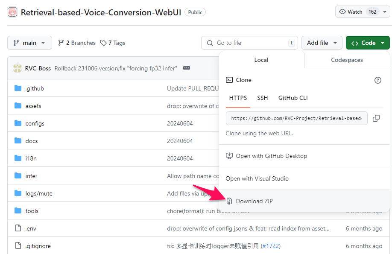View the 2 Branches link
392x254 pixels.
pyautogui.click(x=77, y=43)
